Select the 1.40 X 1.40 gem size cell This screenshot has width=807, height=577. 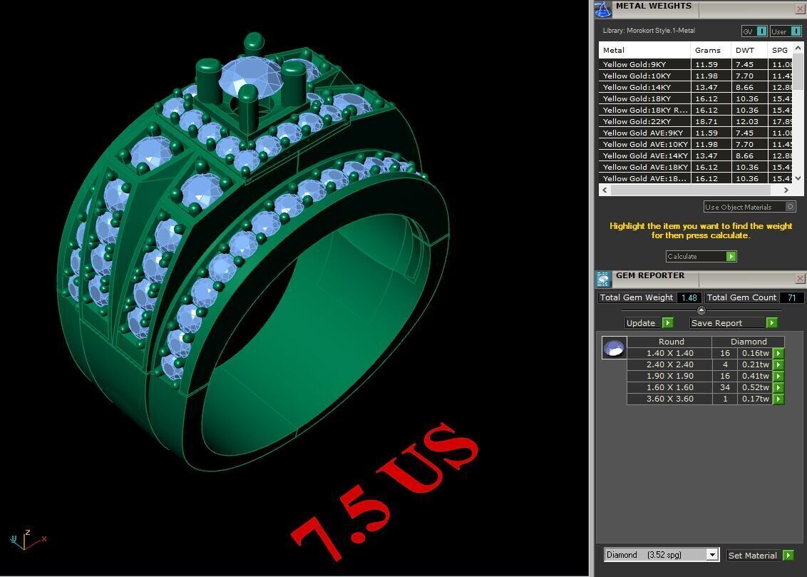(x=669, y=353)
